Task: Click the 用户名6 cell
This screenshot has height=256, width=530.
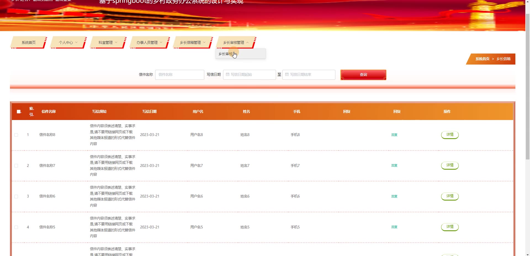Action: [x=197, y=196]
